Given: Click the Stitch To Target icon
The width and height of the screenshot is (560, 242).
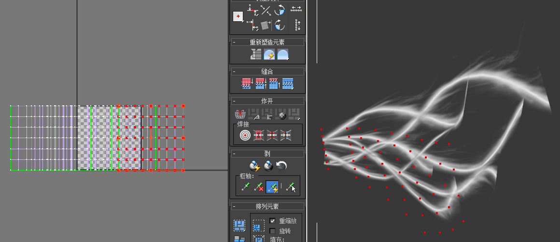Looking at the screenshot, I should (247, 83).
